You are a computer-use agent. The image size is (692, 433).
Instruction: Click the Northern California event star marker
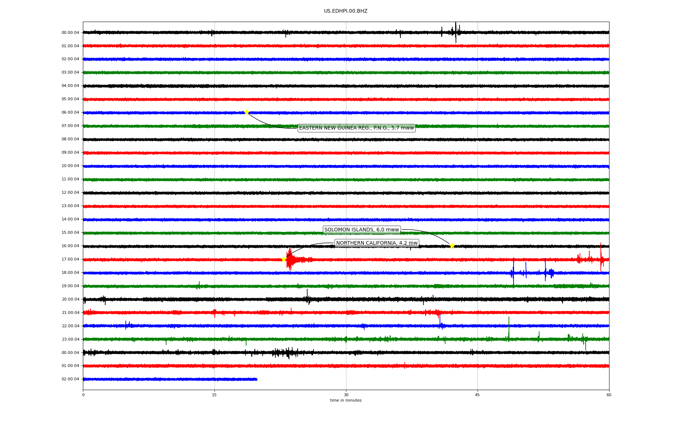tap(284, 259)
